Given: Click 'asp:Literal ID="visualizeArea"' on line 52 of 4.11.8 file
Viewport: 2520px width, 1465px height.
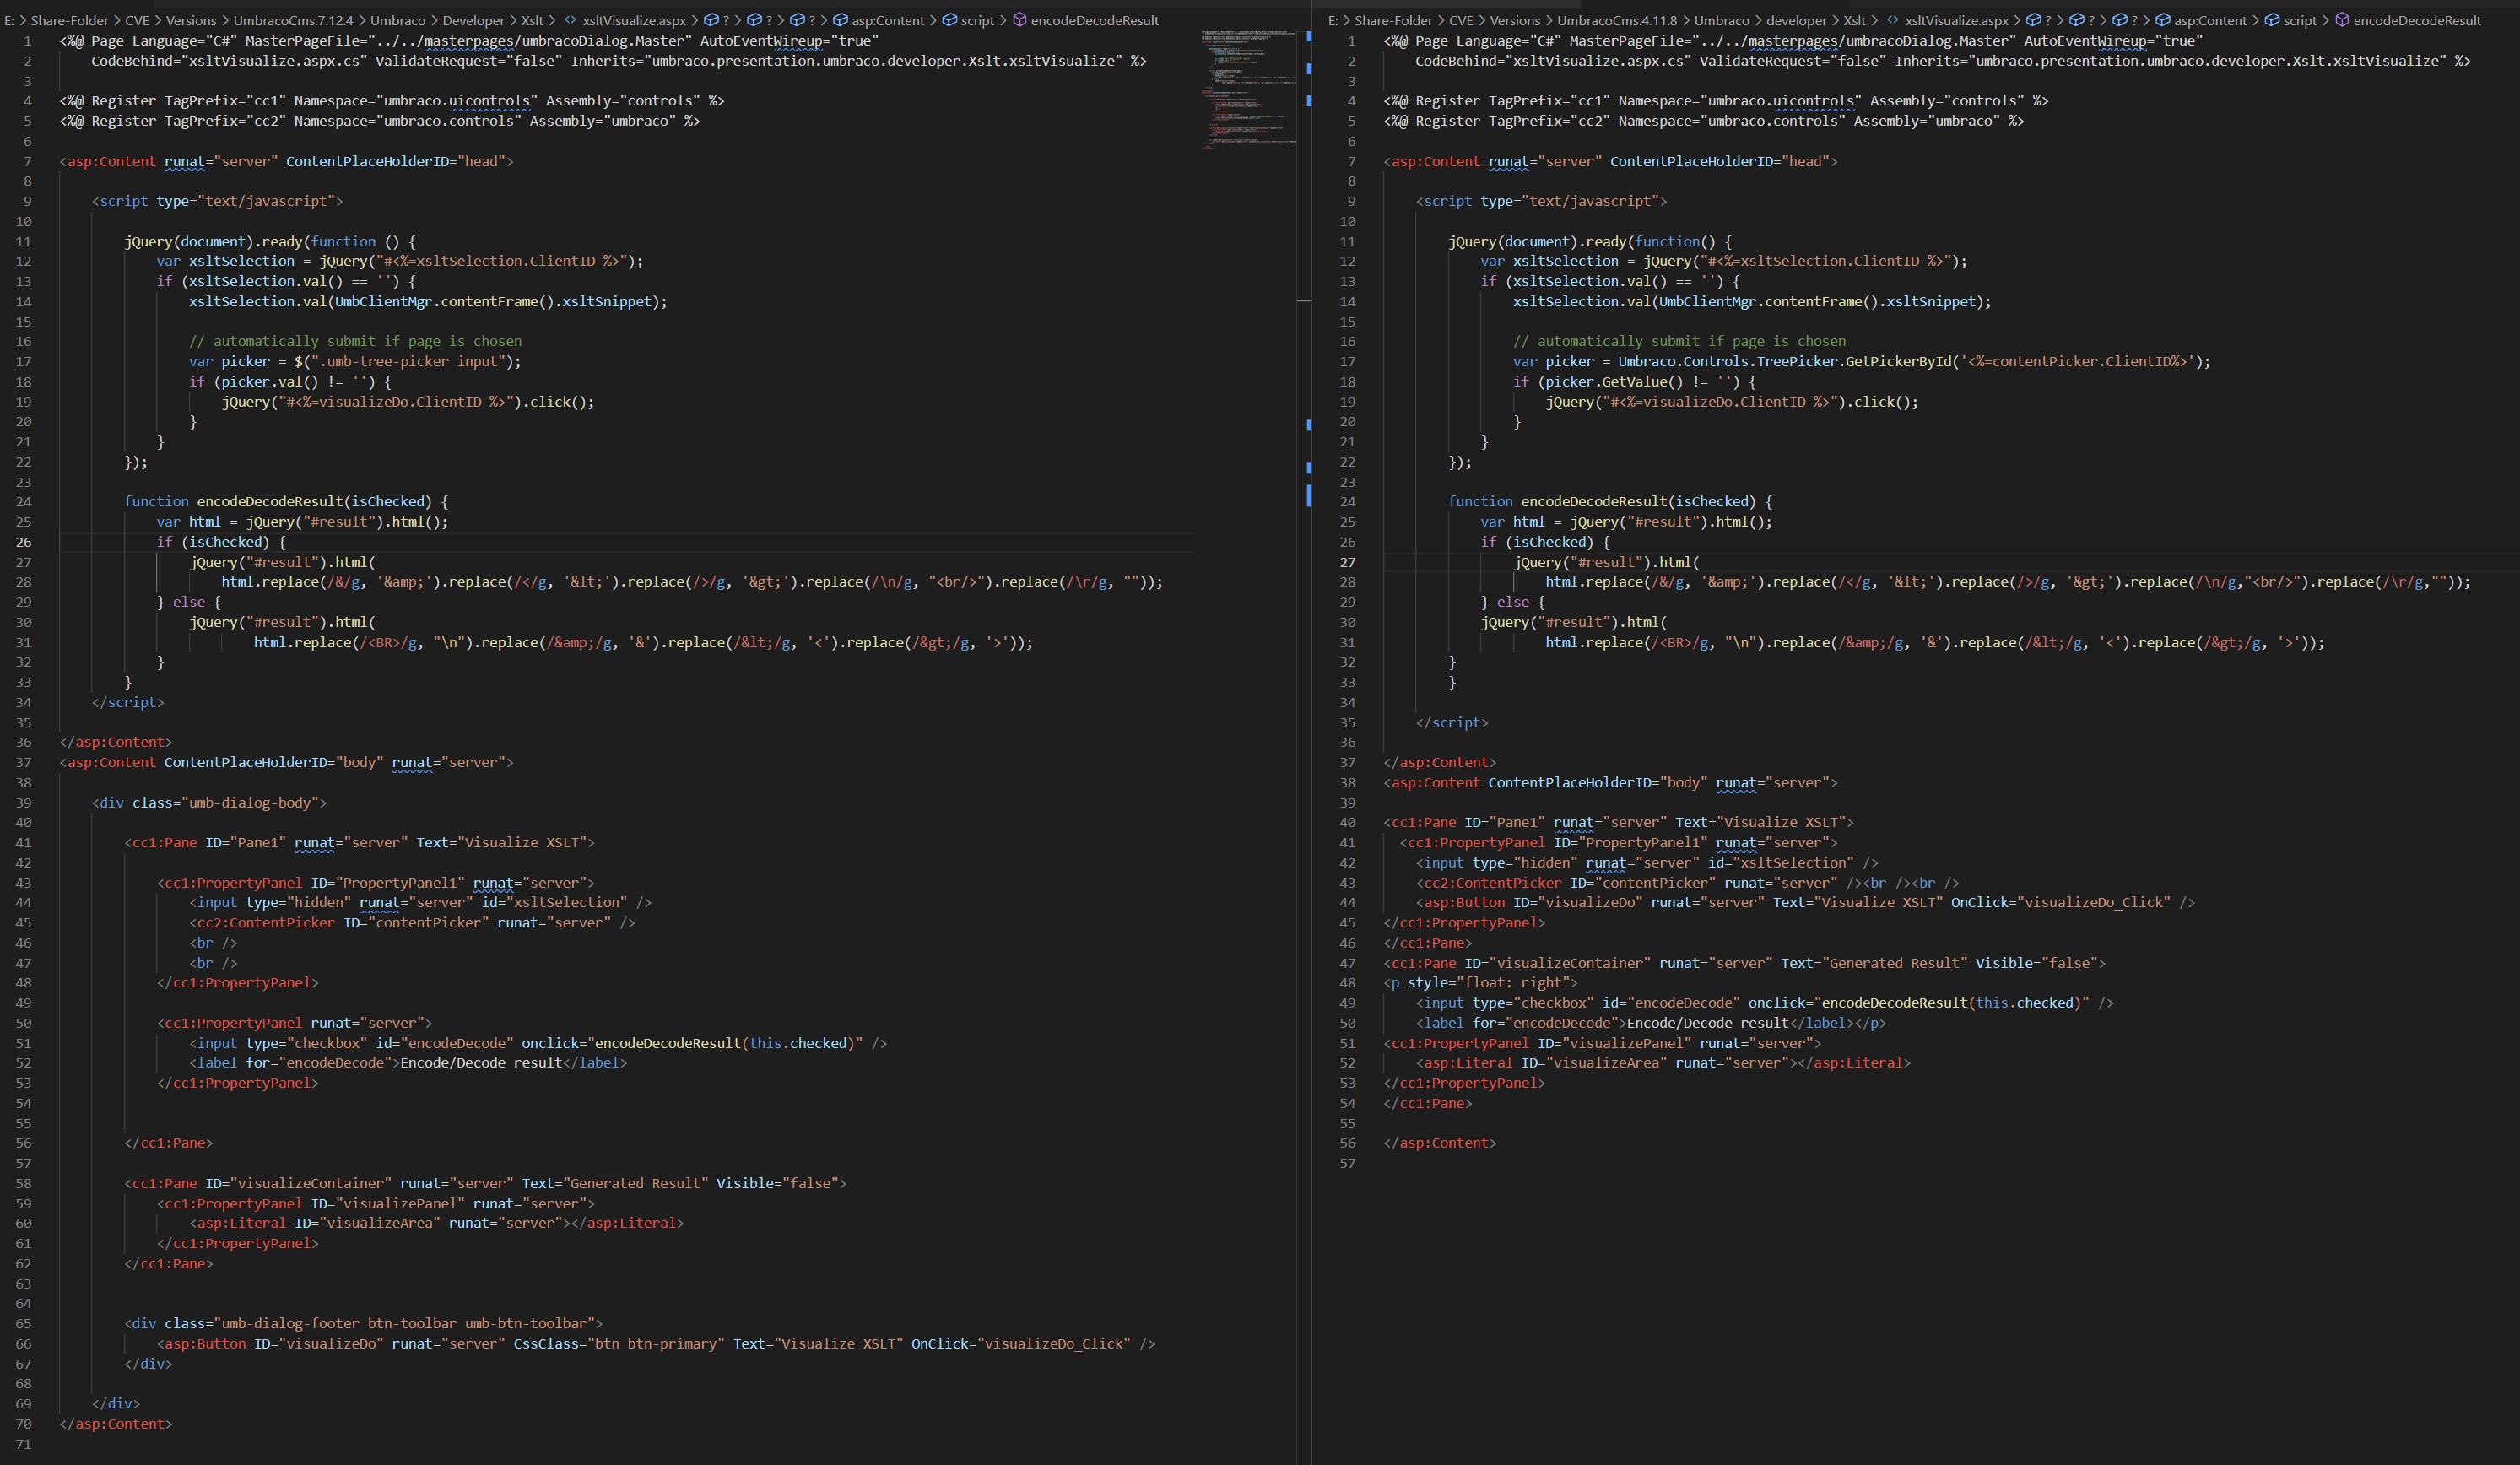Looking at the screenshot, I should (x=1545, y=1062).
